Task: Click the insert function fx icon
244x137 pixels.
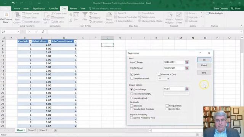Action: [x=43, y=32]
